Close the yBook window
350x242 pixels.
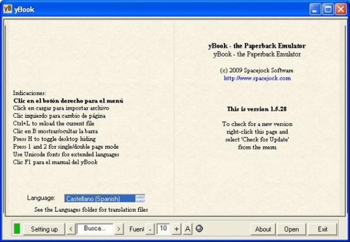[341, 9]
